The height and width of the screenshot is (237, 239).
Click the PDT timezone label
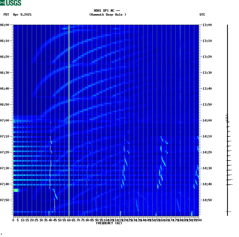click(6, 15)
